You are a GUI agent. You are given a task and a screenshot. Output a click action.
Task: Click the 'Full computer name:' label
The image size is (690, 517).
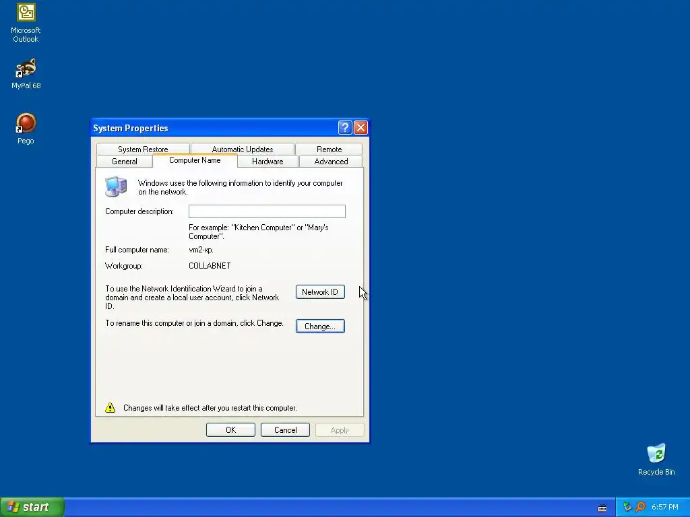coord(137,250)
